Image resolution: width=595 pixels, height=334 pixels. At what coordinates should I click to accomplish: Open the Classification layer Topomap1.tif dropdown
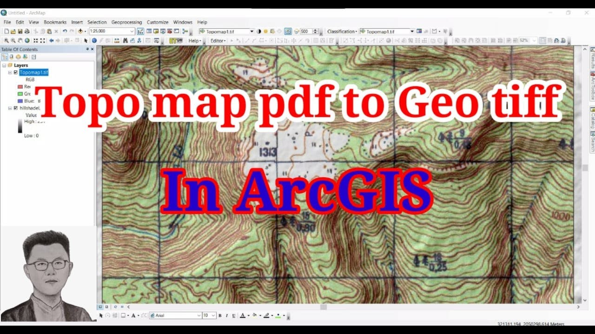412,32
